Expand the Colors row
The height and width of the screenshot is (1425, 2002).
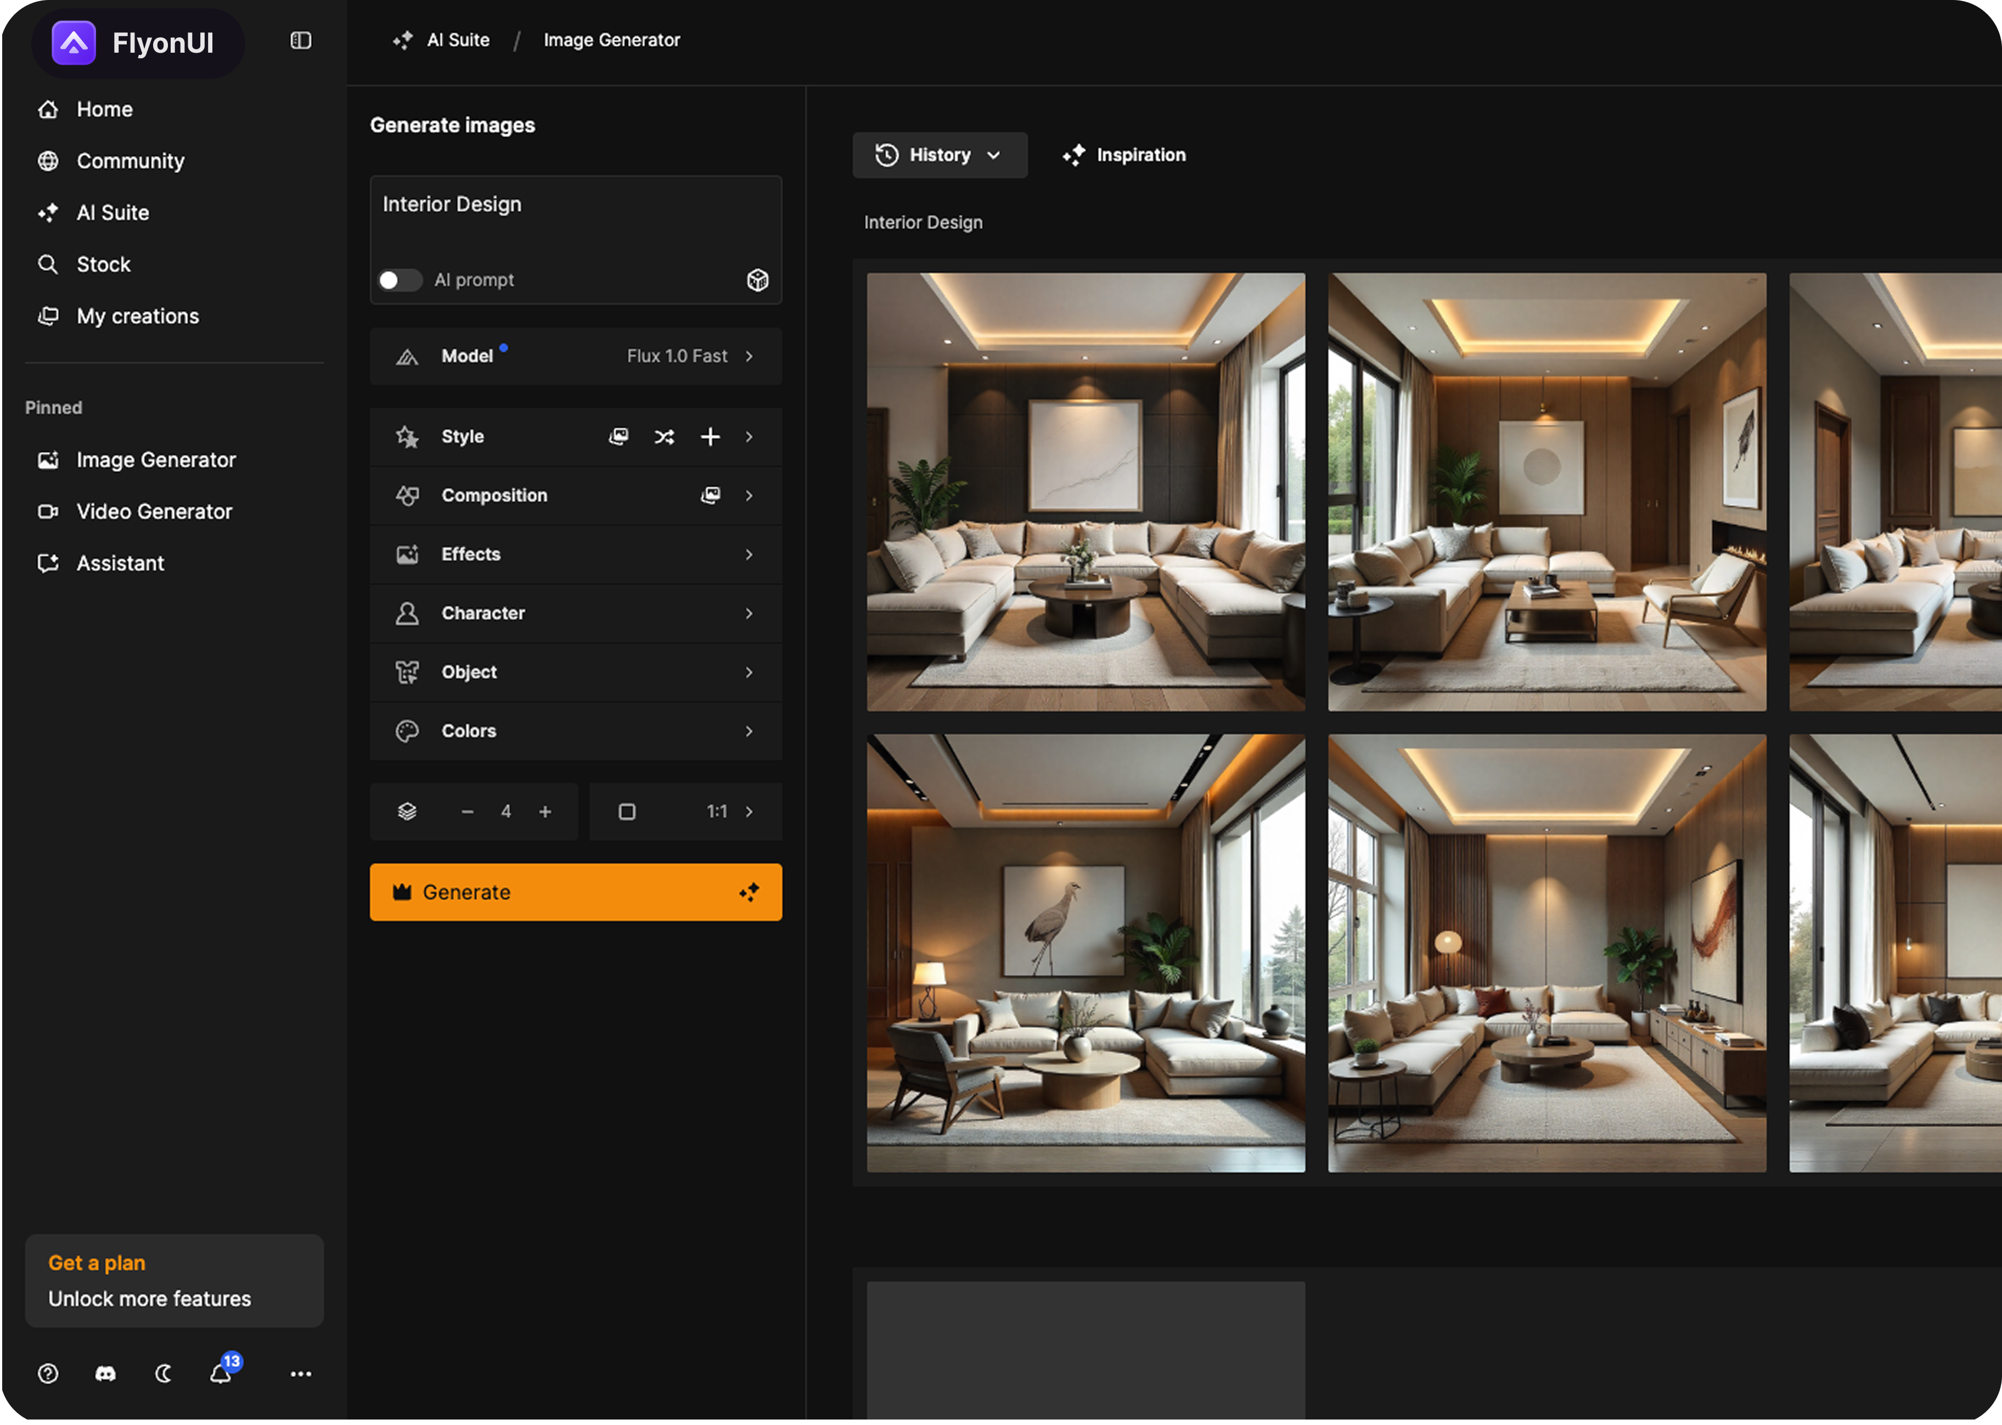point(575,731)
